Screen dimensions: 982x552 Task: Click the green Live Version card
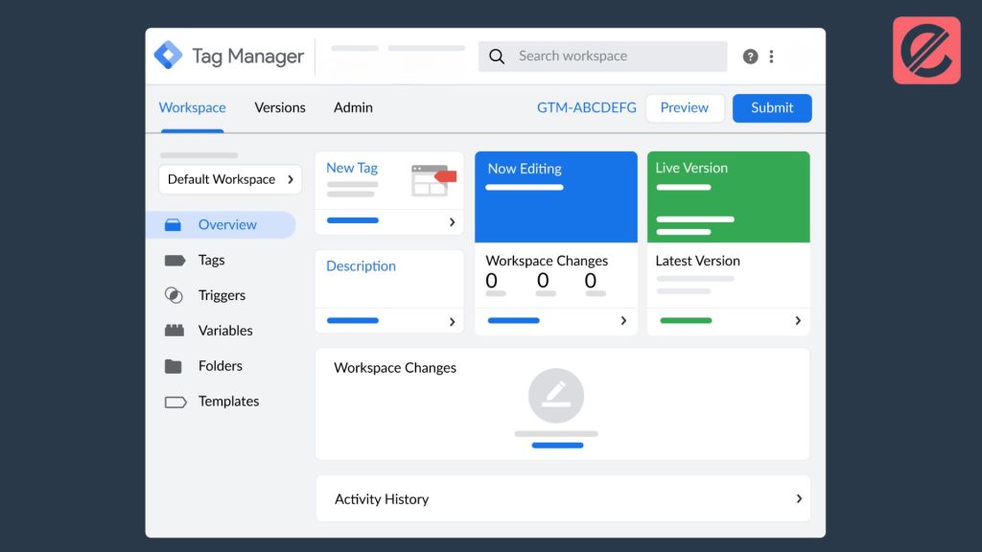click(729, 197)
